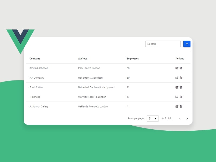Click the 1 - 5 of 6 pagination text
Viewport: 216px width, 162px height.
166,119
